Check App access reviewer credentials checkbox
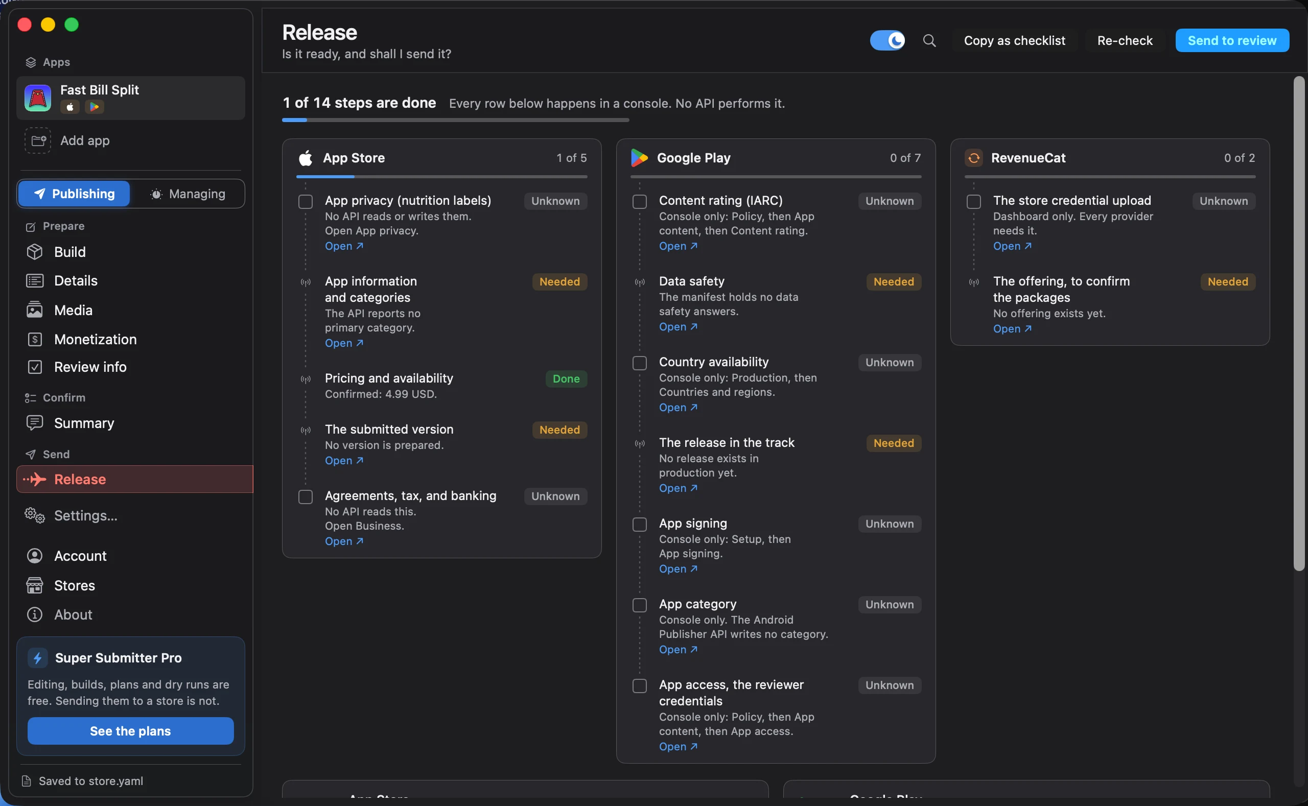1308x806 pixels. click(x=640, y=686)
